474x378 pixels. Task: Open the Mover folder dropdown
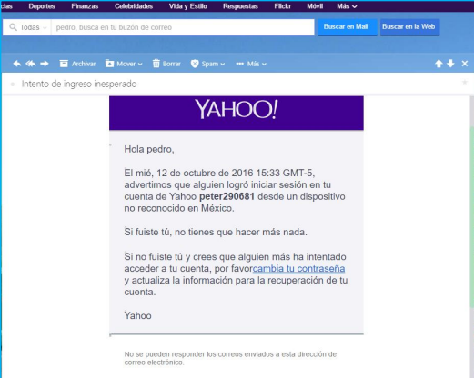point(124,64)
